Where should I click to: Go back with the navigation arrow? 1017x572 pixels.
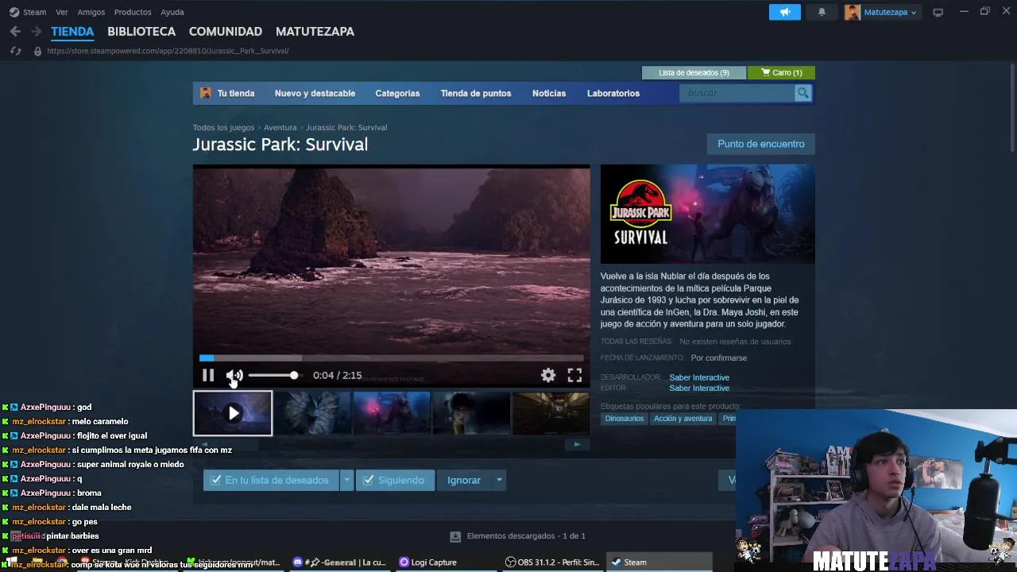click(x=15, y=32)
